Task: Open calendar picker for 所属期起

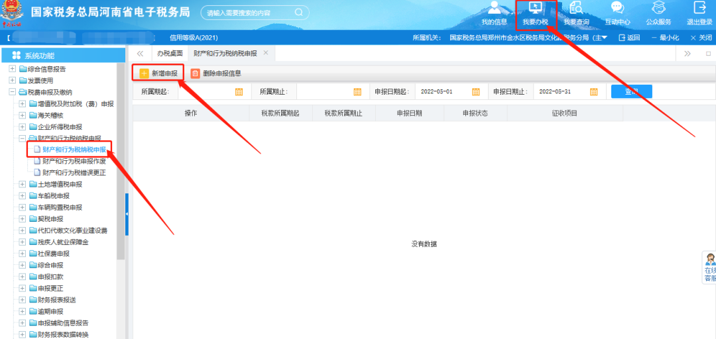Action: [239, 92]
